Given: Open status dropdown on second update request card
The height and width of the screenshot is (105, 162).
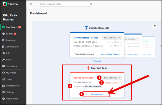Looking at the screenshot, I should click(132, 39).
